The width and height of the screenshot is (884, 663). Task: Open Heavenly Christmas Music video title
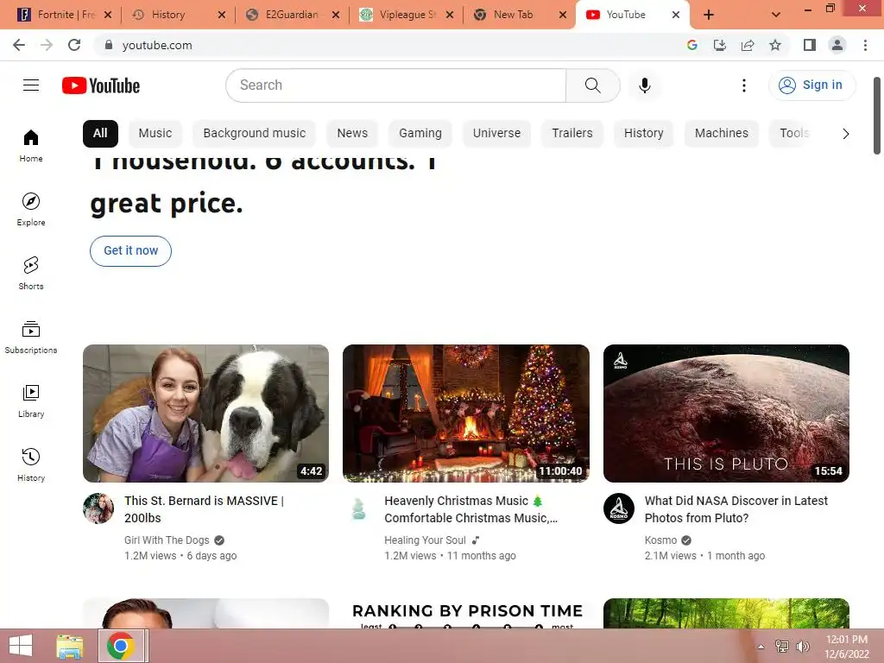point(471,509)
